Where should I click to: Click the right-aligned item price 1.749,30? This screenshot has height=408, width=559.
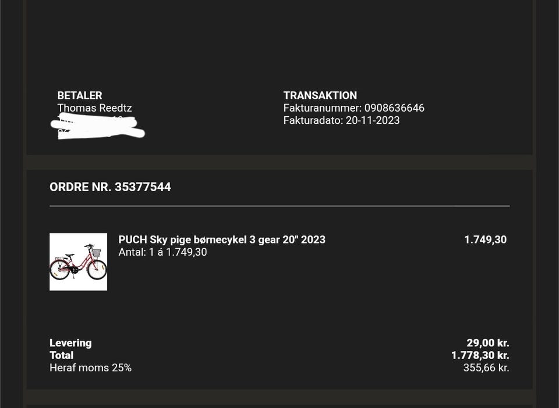485,239
